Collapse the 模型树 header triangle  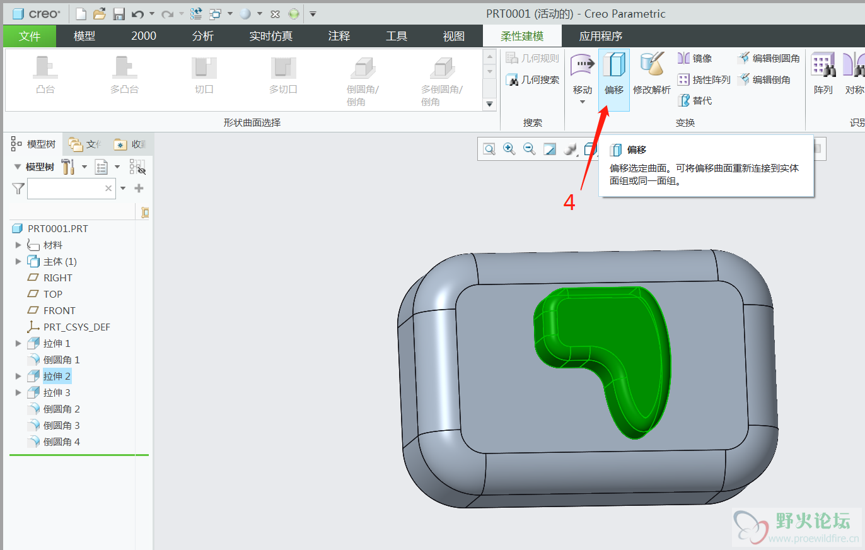18,167
